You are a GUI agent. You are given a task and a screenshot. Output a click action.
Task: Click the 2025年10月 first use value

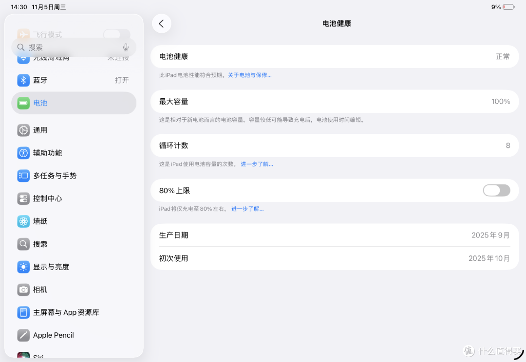489,258
